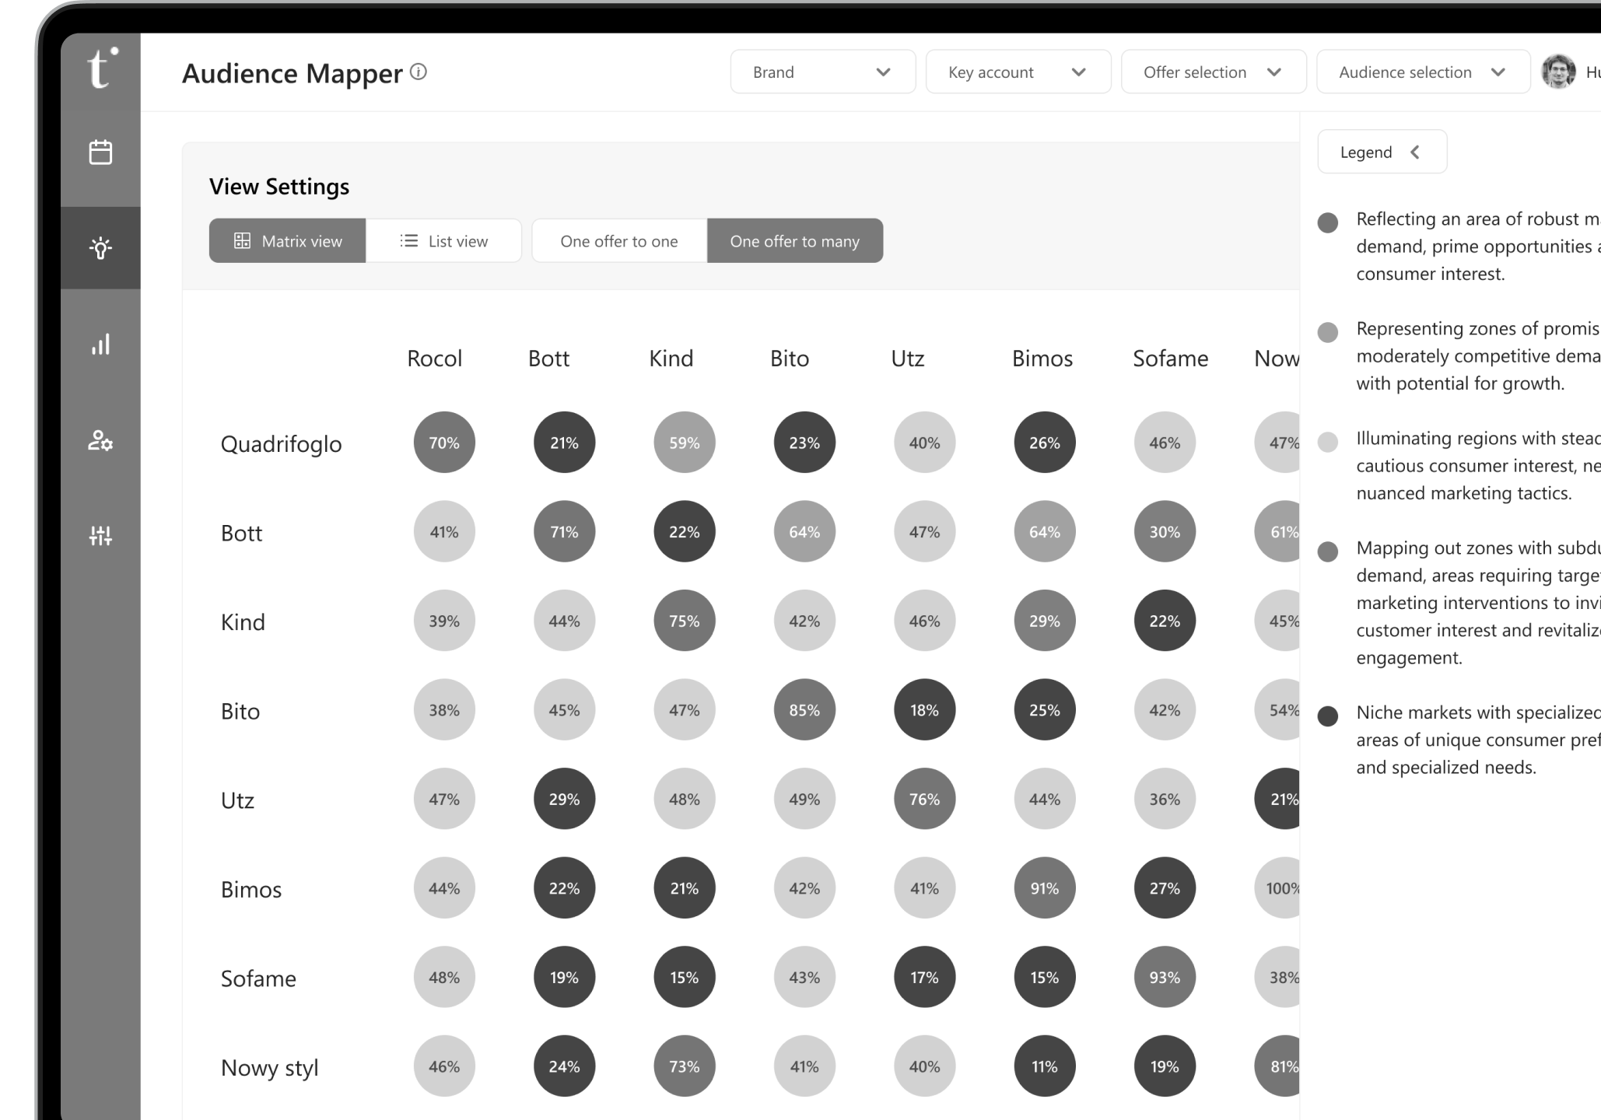Viewport: 1601px width, 1120px height.
Task: Click the Bott row label
Action: tap(241, 534)
